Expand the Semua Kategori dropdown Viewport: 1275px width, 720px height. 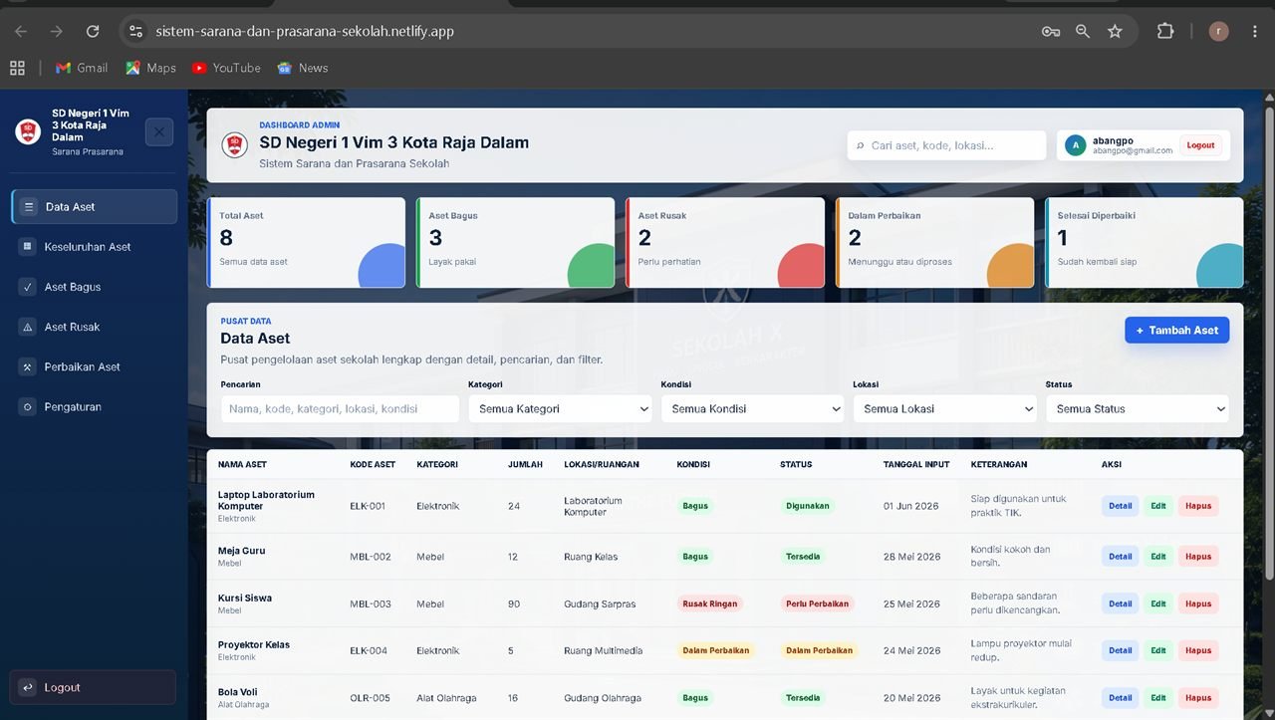coord(560,408)
